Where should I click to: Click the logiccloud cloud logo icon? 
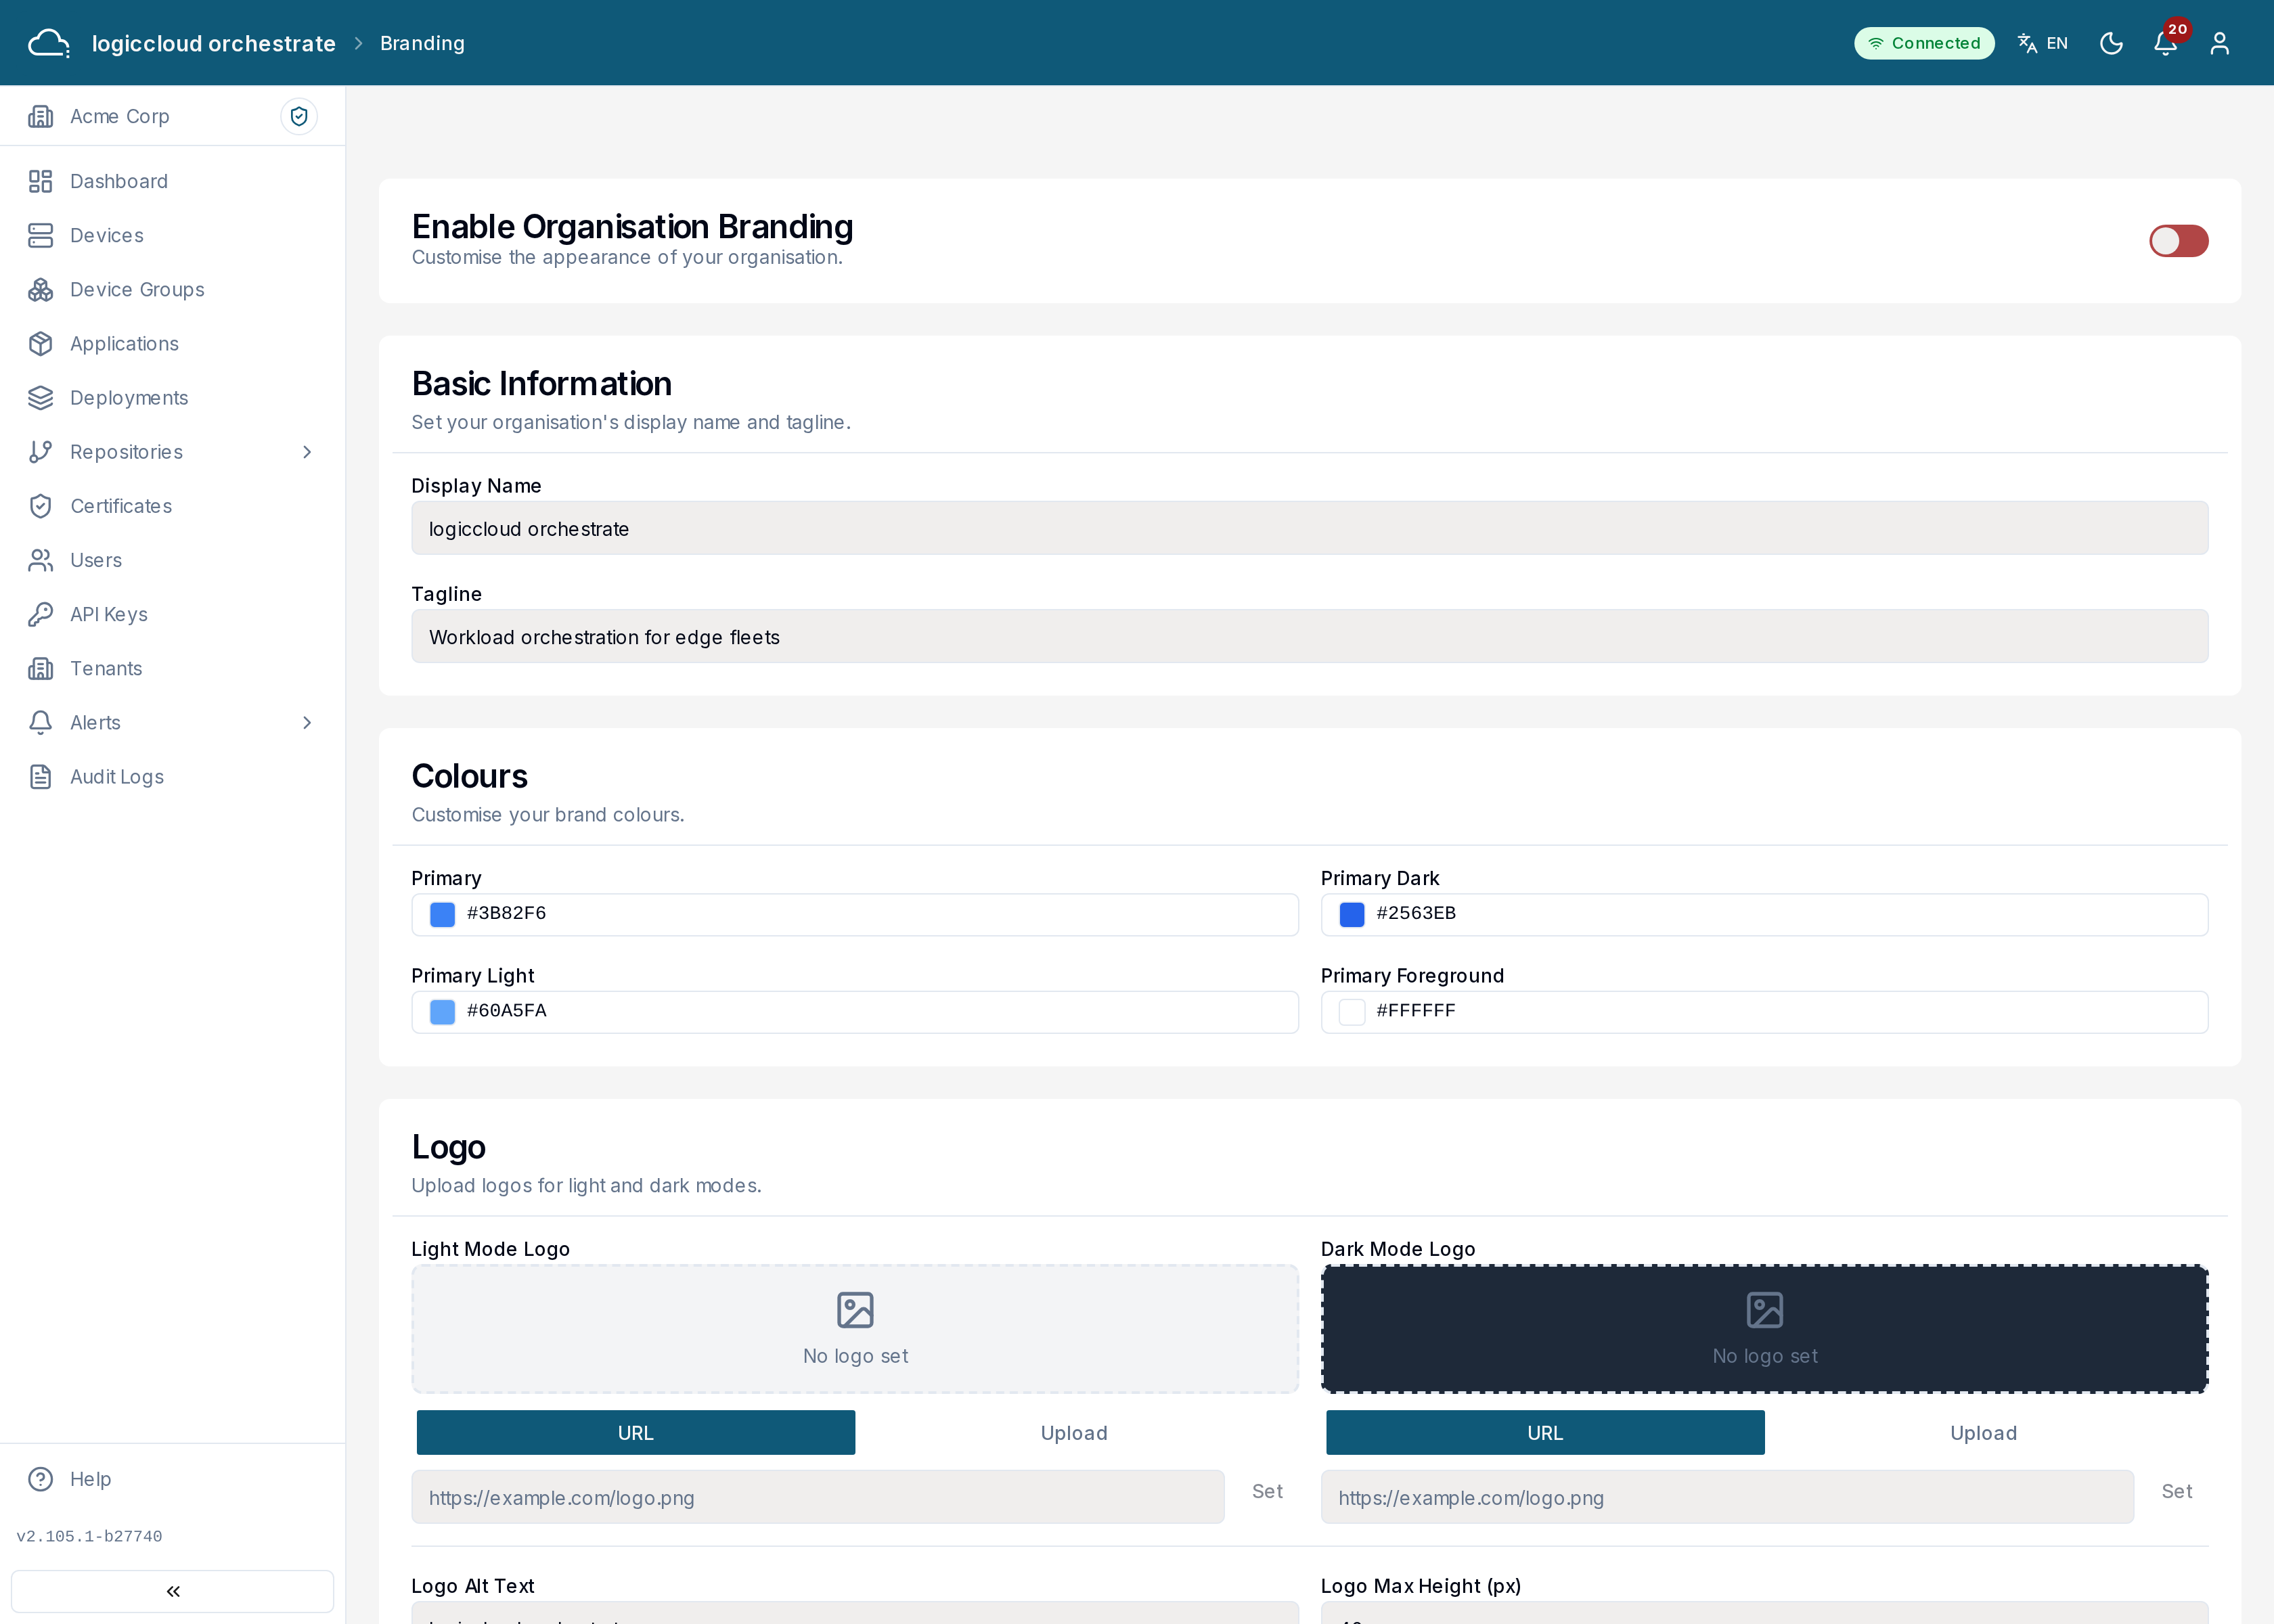coord(48,43)
